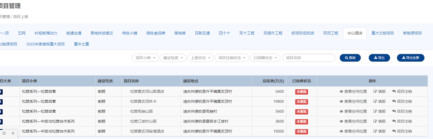Expand the 建设性质 dropdown

click(173, 58)
